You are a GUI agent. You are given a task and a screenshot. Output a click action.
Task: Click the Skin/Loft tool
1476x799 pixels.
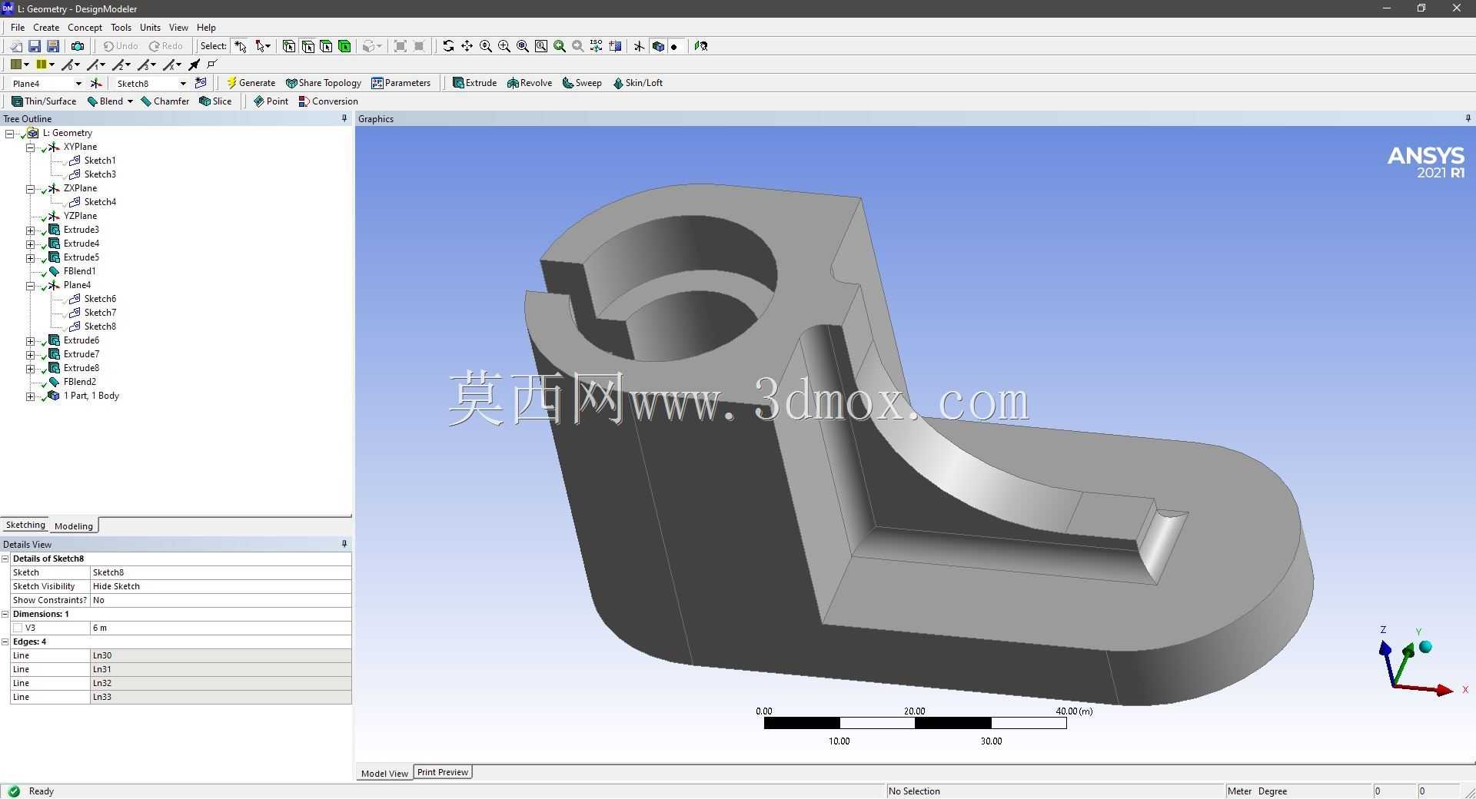[x=637, y=83]
